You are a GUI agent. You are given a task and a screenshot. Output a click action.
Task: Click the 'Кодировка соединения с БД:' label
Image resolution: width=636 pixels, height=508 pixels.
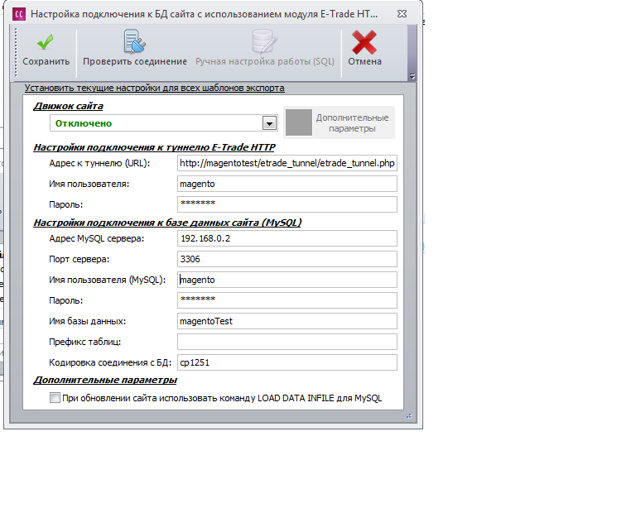[110, 362]
